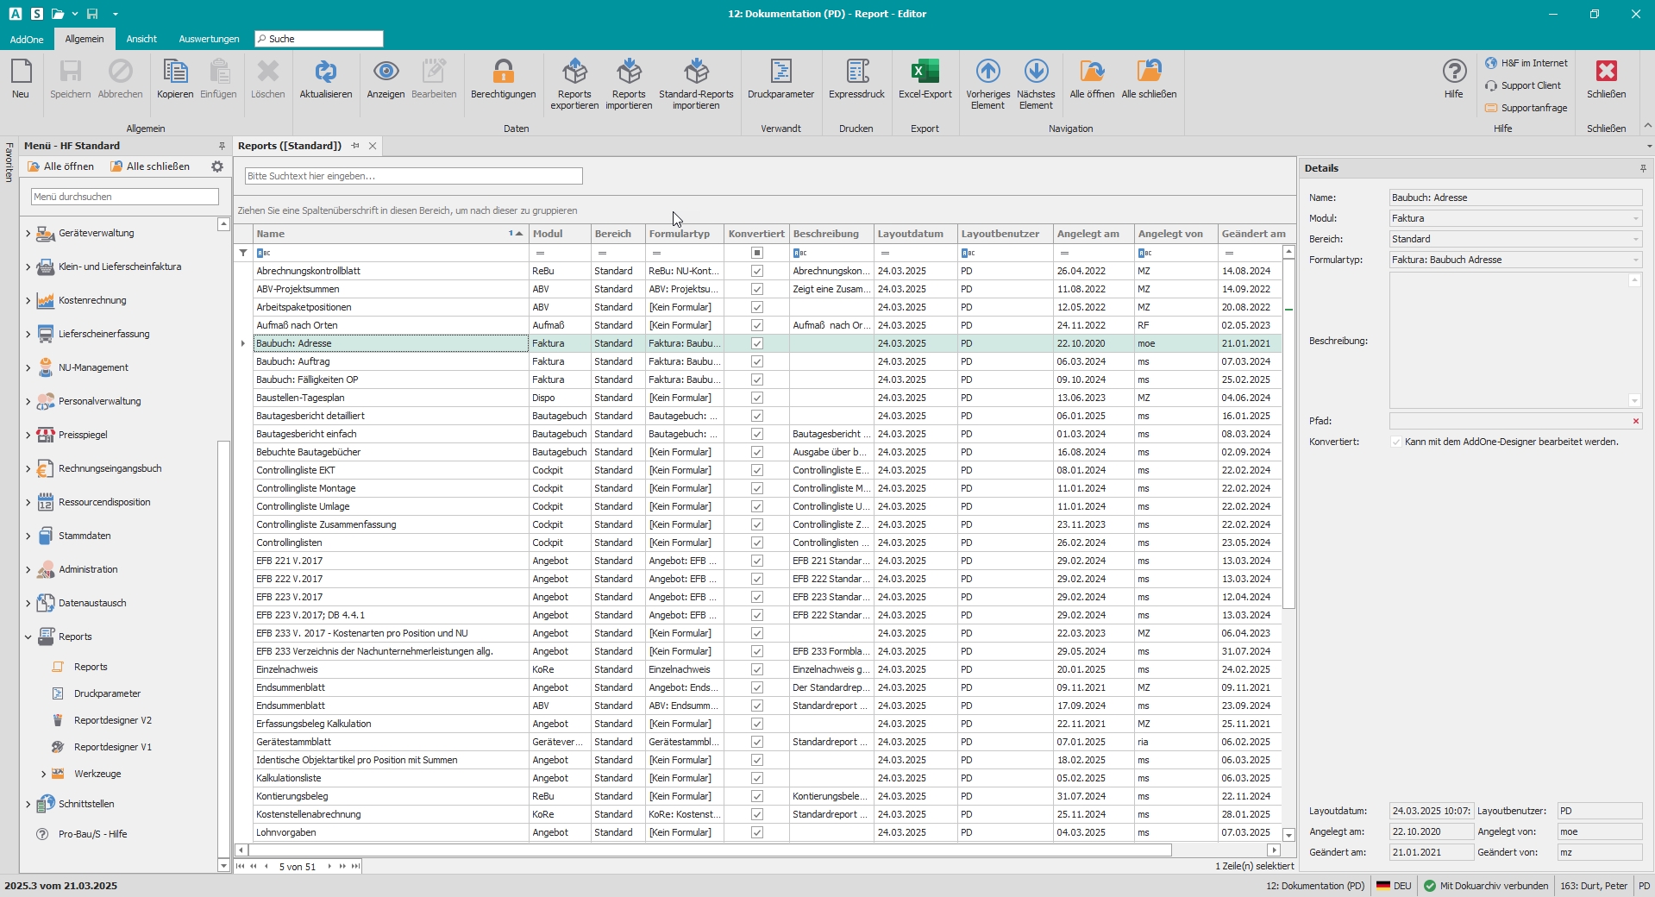Click the Excel-Export icon
Image resolution: width=1655 pixels, height=897 pixels.
[925, 72]
